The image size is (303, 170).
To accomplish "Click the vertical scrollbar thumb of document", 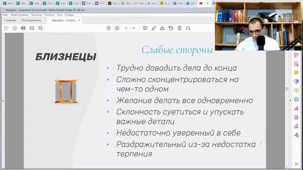I will 287,89.
